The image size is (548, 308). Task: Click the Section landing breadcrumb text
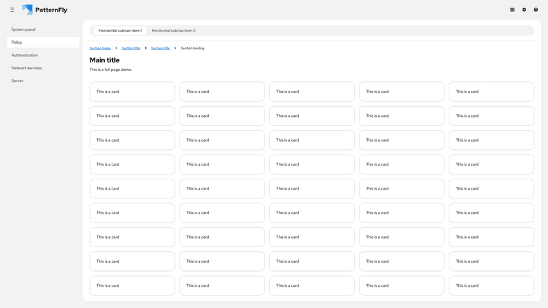pyautogui.click(x=192, y=49)
